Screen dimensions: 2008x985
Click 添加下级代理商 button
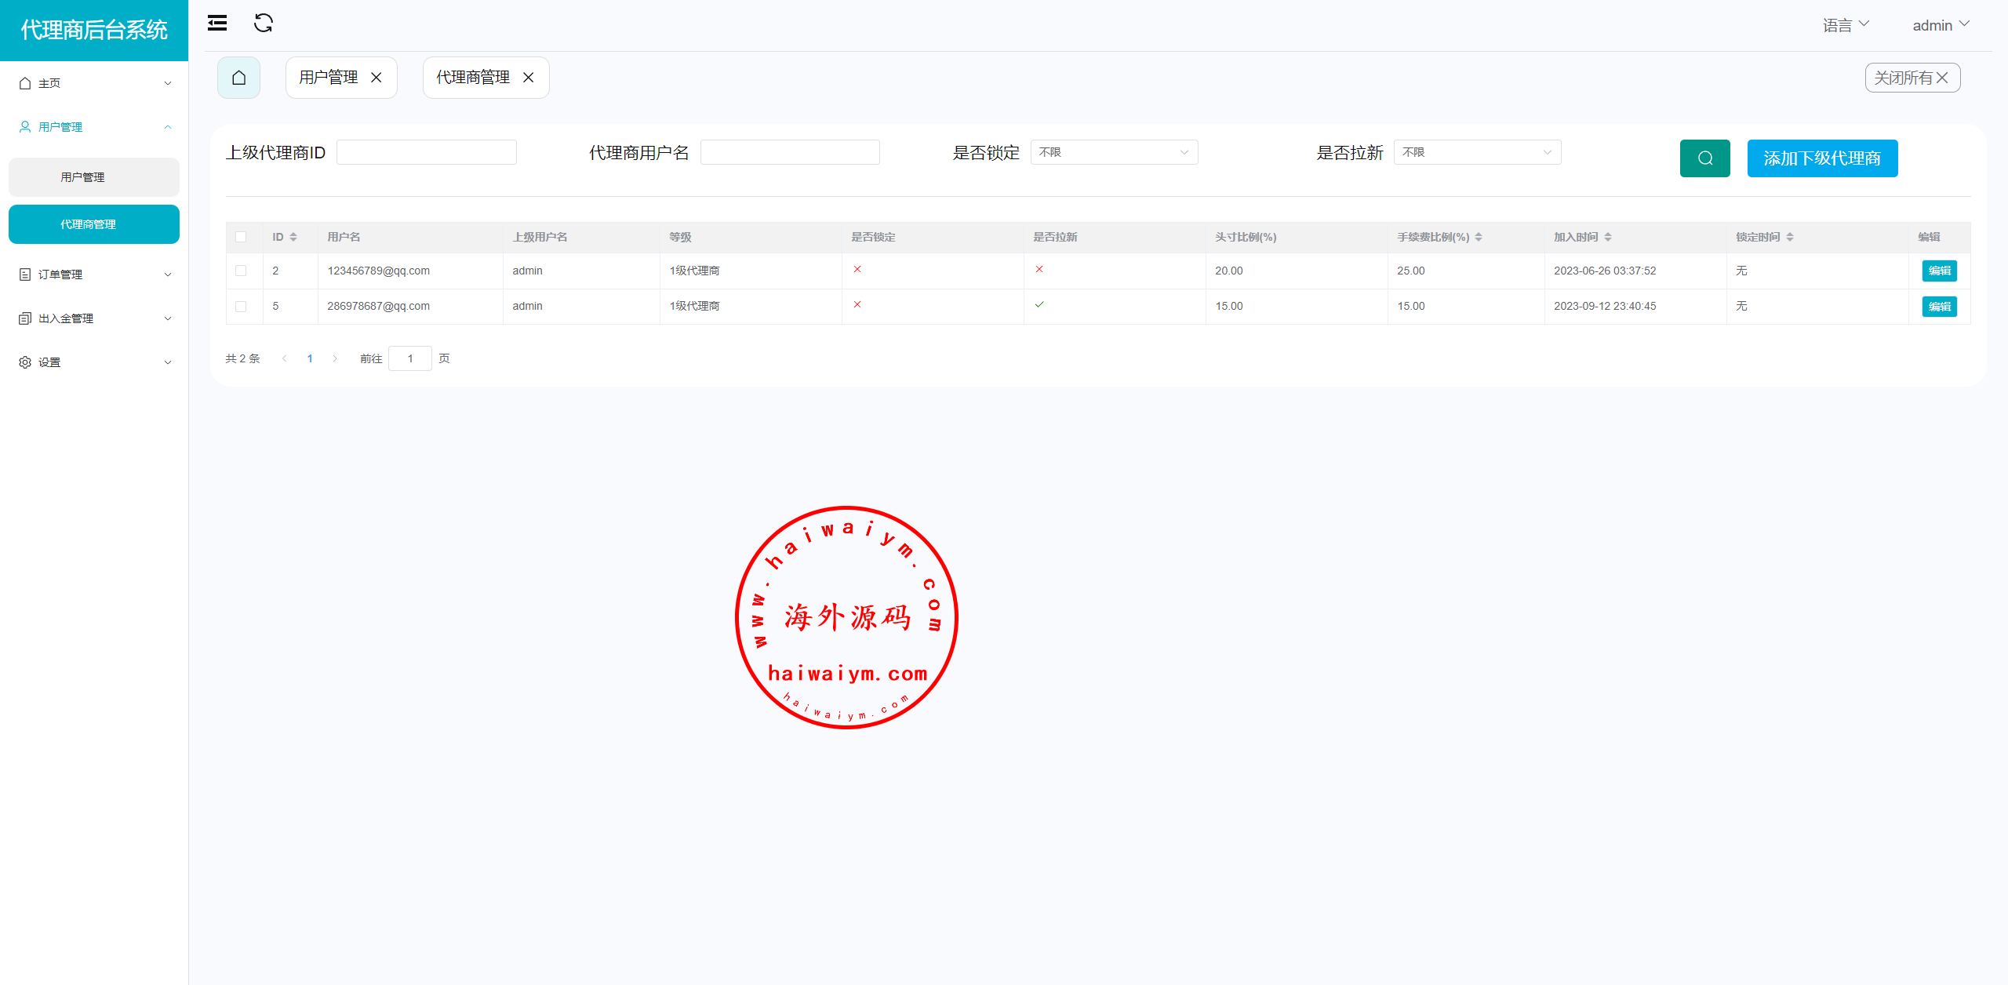pos(1822,158)
